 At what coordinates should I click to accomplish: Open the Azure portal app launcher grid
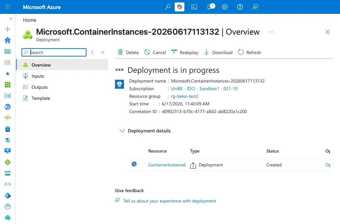coord(8,7)
